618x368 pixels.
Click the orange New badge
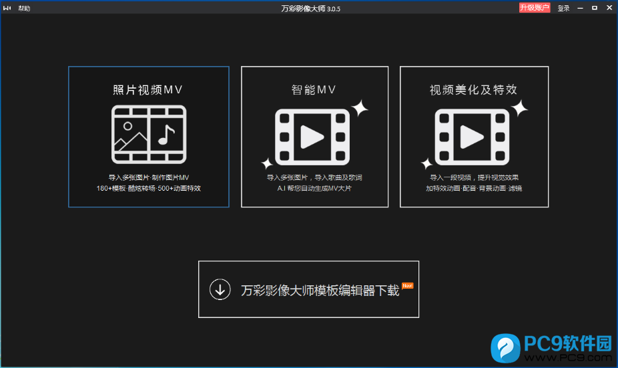pyautogui.click(x=408, y=286)
